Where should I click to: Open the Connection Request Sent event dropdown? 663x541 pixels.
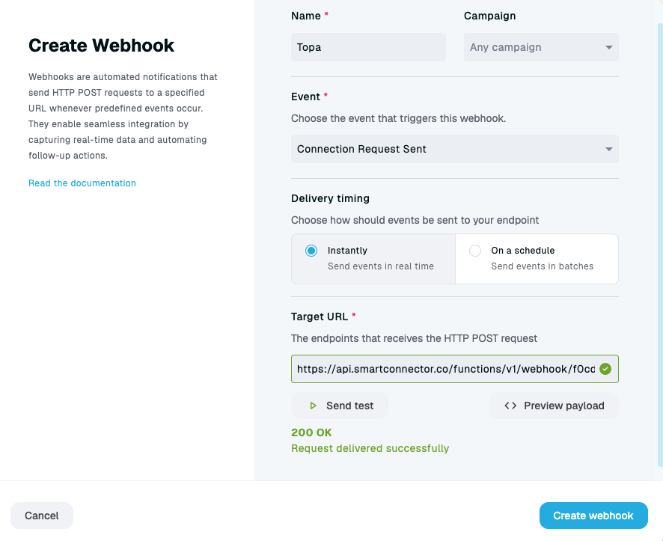coord(454,149)
